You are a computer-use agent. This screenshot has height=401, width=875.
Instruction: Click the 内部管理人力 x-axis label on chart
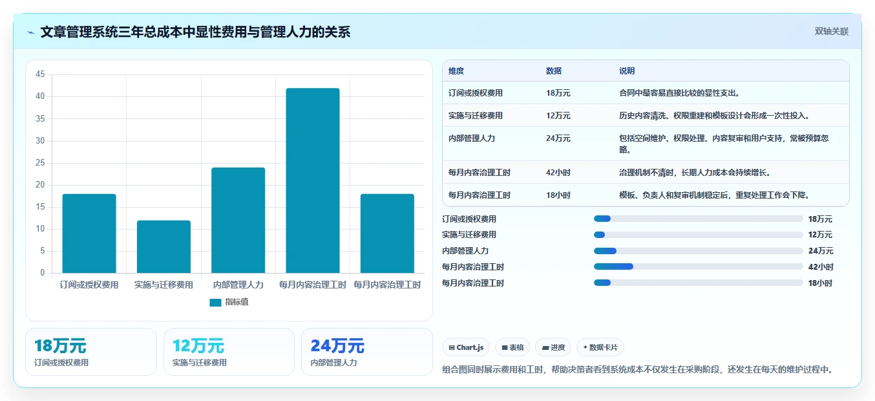point(238,285)
